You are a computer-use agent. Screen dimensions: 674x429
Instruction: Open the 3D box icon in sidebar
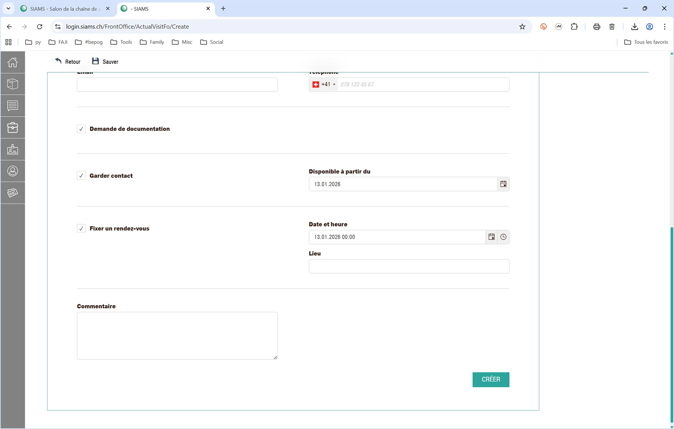pyautogui.click(x=12, y=84)
